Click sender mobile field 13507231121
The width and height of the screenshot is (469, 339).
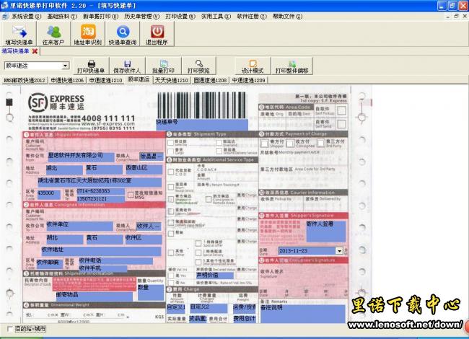click(100, 199)
